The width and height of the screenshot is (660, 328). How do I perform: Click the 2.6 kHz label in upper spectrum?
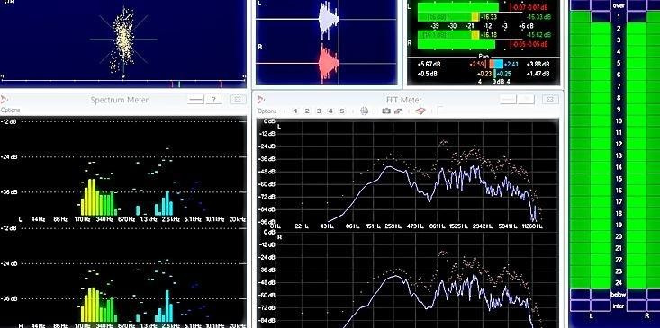(169, 219)
